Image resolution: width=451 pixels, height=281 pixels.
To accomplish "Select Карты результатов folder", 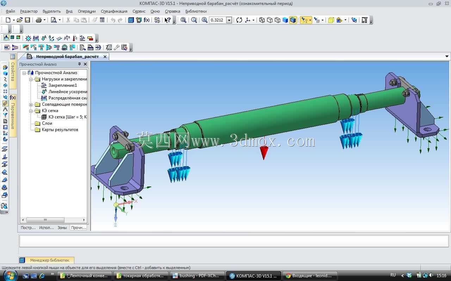I will pos(60,130).
